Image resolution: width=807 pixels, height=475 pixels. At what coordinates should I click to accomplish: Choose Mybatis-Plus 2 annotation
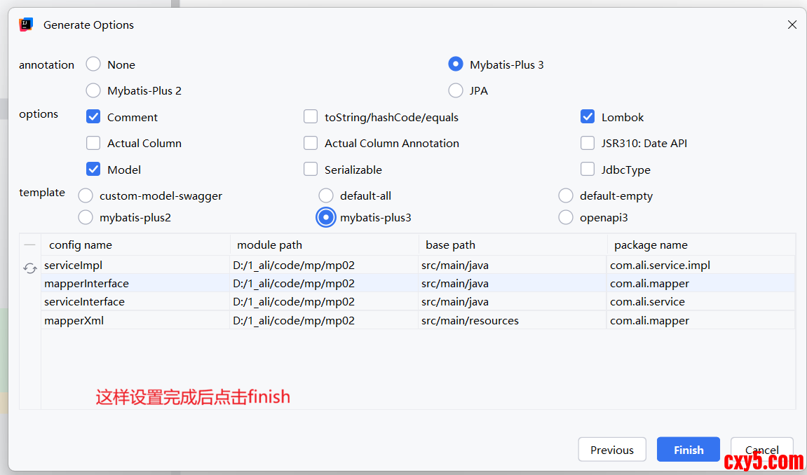coord(93,90)
